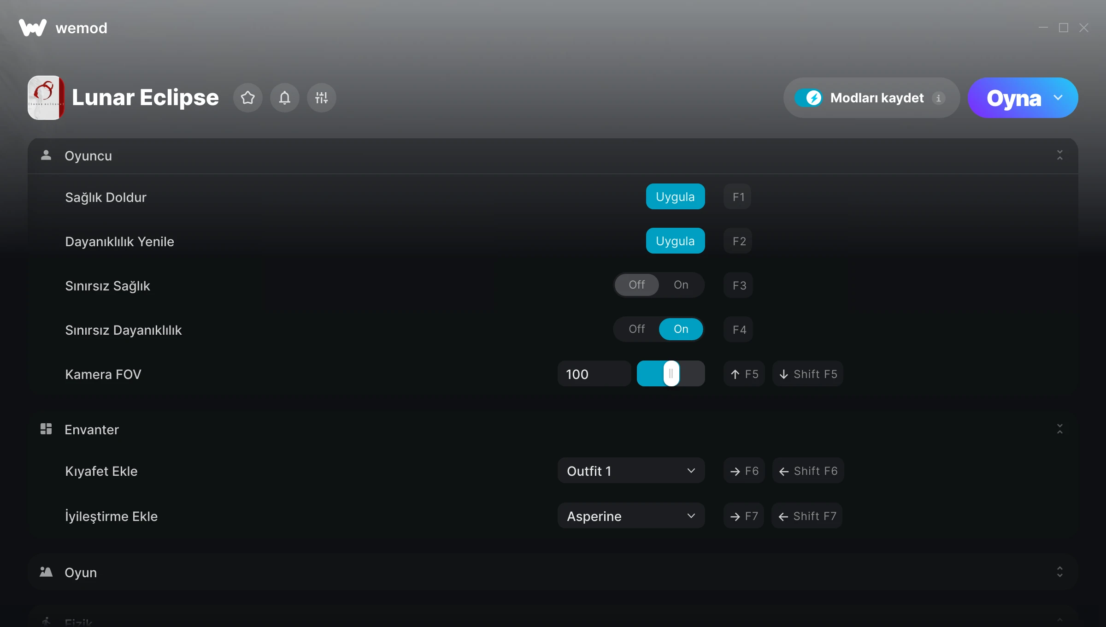
Task: Click the WeMod logo icon
Action: 32,28
